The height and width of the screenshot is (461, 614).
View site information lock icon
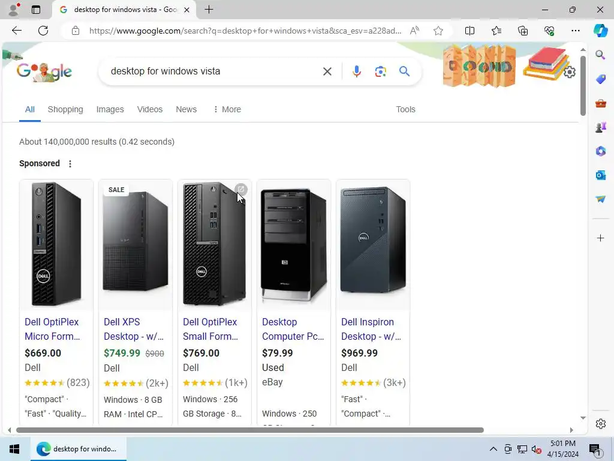(76, 31)
